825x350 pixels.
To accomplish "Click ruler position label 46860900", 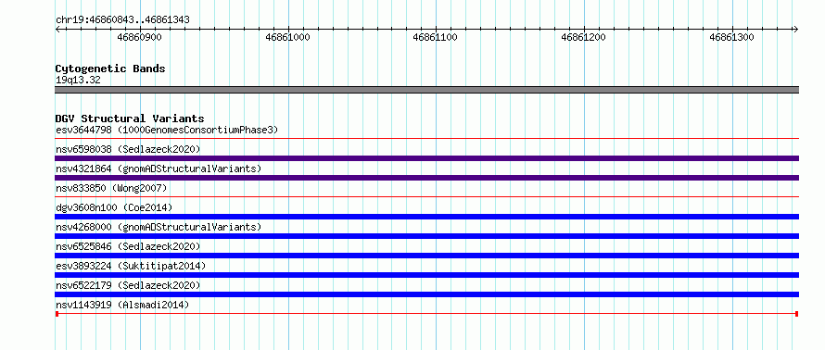I will [x=139, y=37].
